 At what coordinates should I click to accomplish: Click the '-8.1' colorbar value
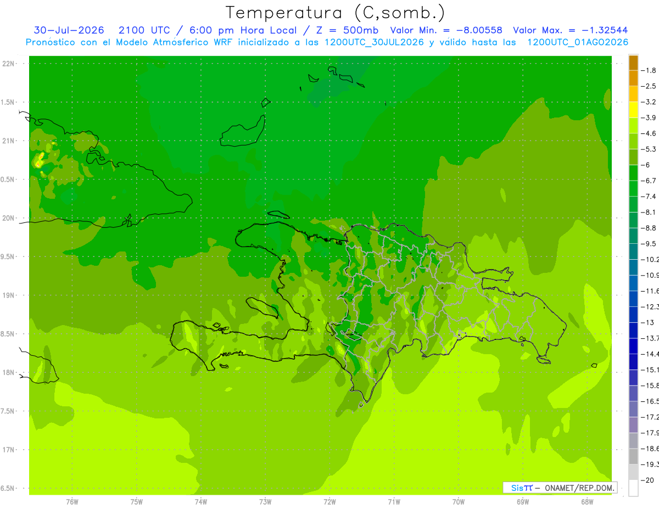pos(648,212)
